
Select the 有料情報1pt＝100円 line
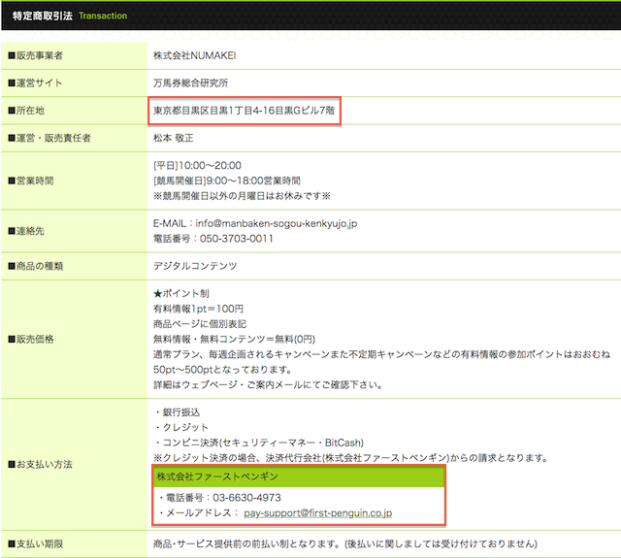[198, 309]
